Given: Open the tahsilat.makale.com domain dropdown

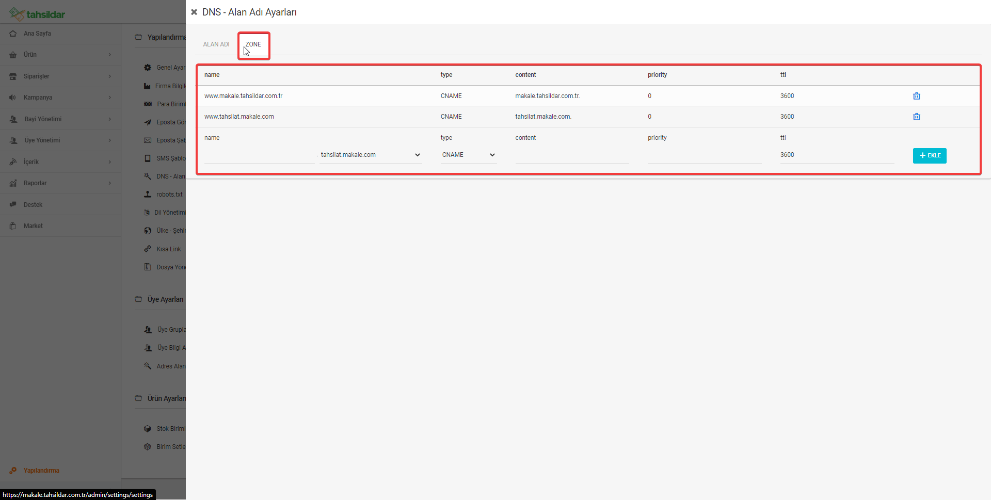Looking at the screenshot, I should tap(371, 155).
